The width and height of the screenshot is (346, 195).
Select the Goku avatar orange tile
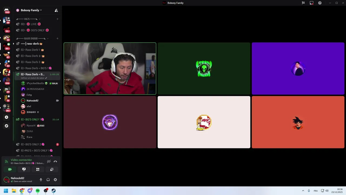tap(298, 122)
